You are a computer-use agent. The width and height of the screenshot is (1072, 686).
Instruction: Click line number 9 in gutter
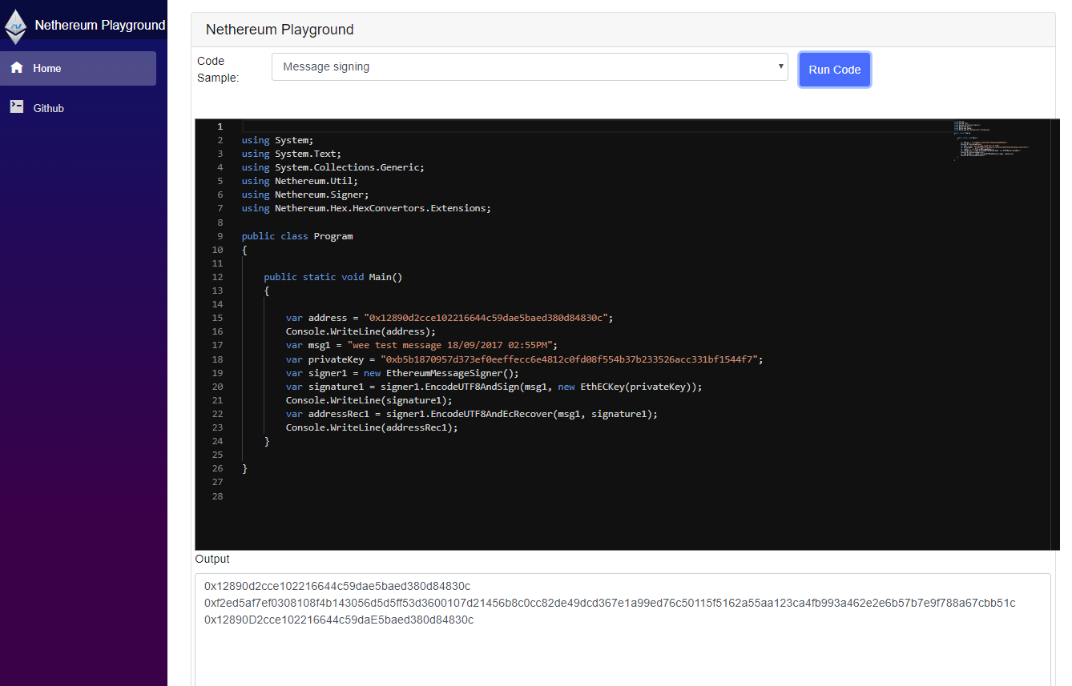tap(220, 236)
